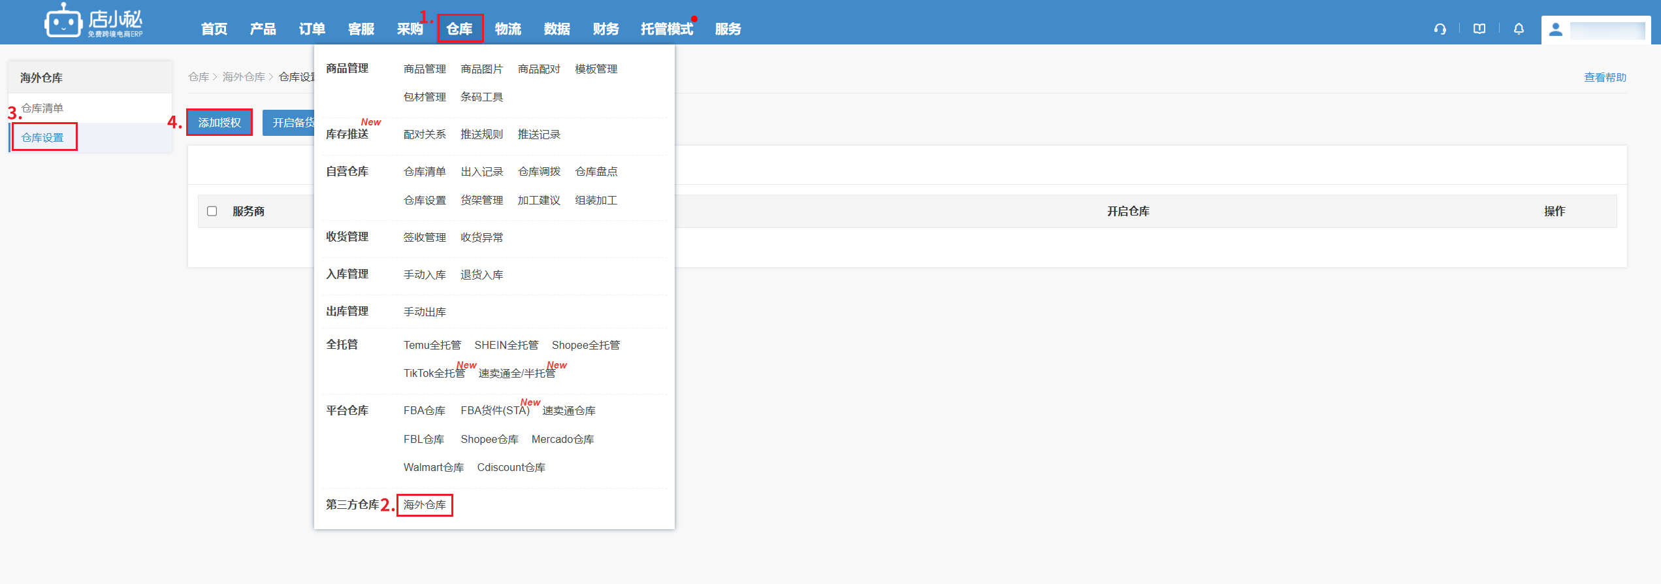Select 海外仓库 under 第三方仓库
This screenshot has height=584, width=1661.
click(x=425, y=505)
